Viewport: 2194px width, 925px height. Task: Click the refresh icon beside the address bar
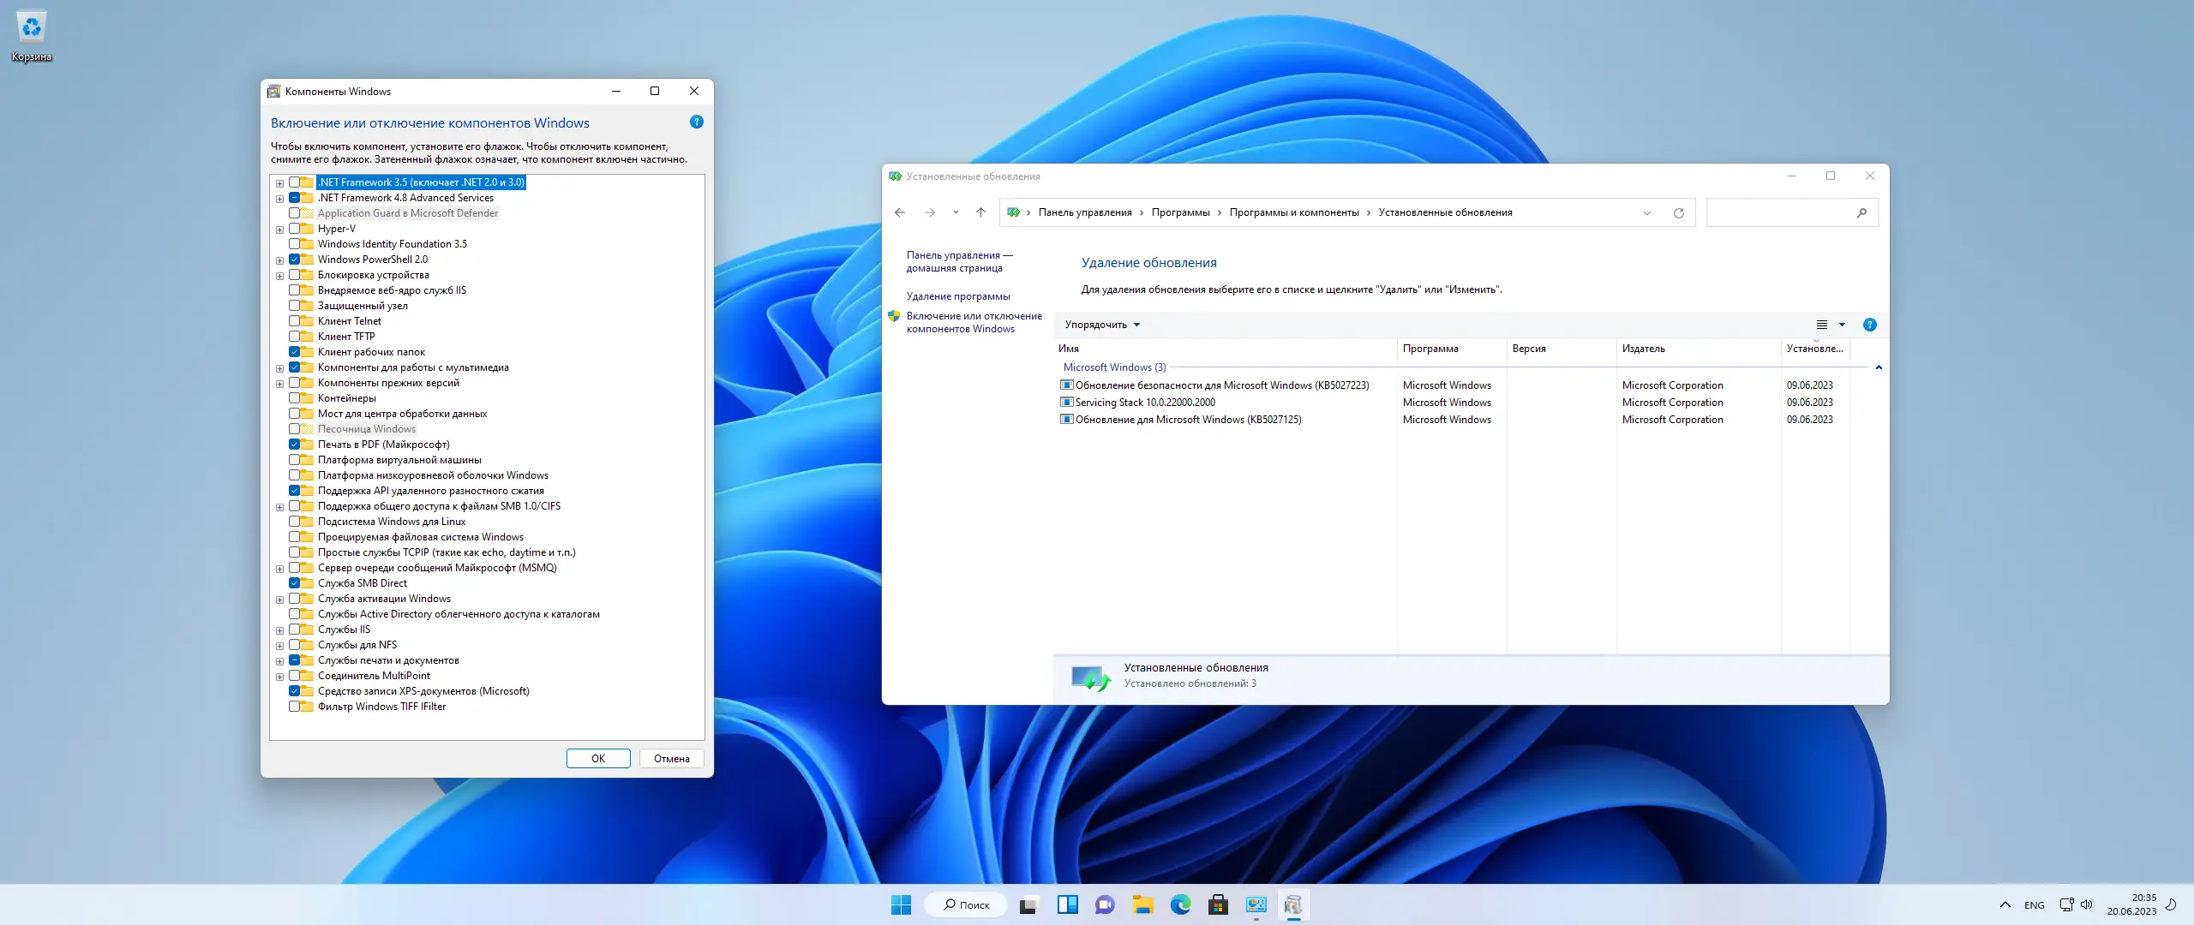coord(1678,213)
